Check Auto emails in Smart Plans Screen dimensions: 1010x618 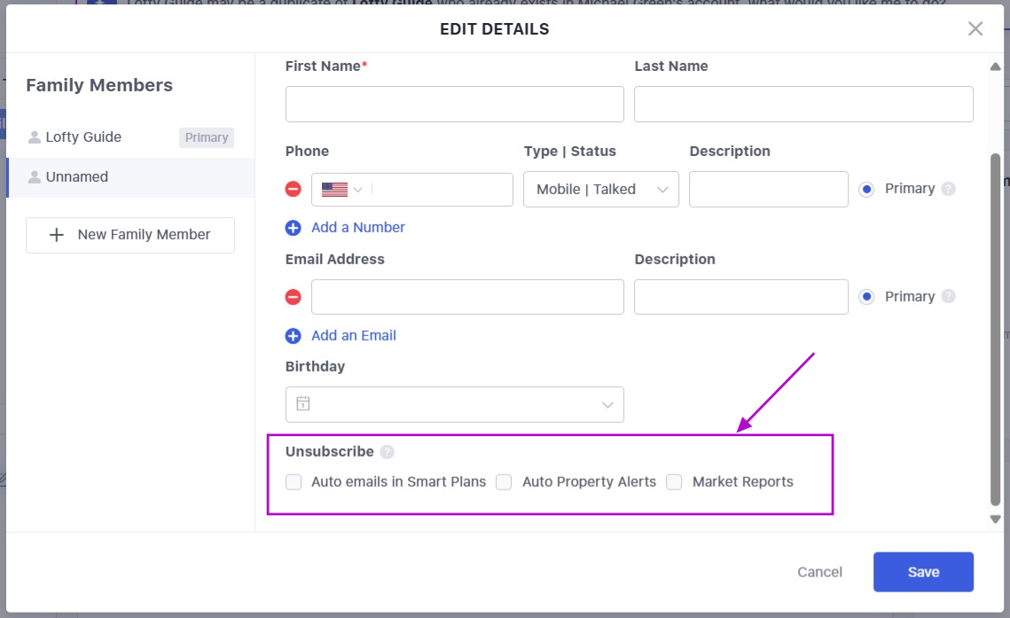coord(294,482)
